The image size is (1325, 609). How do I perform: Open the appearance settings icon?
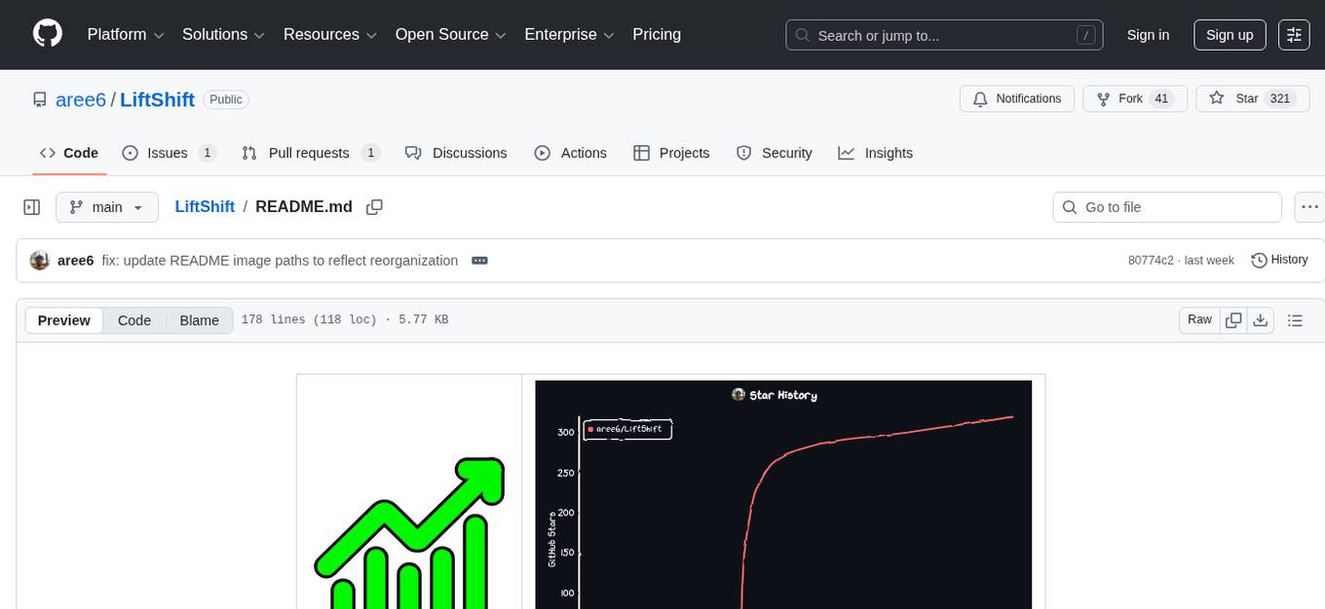1294,35
